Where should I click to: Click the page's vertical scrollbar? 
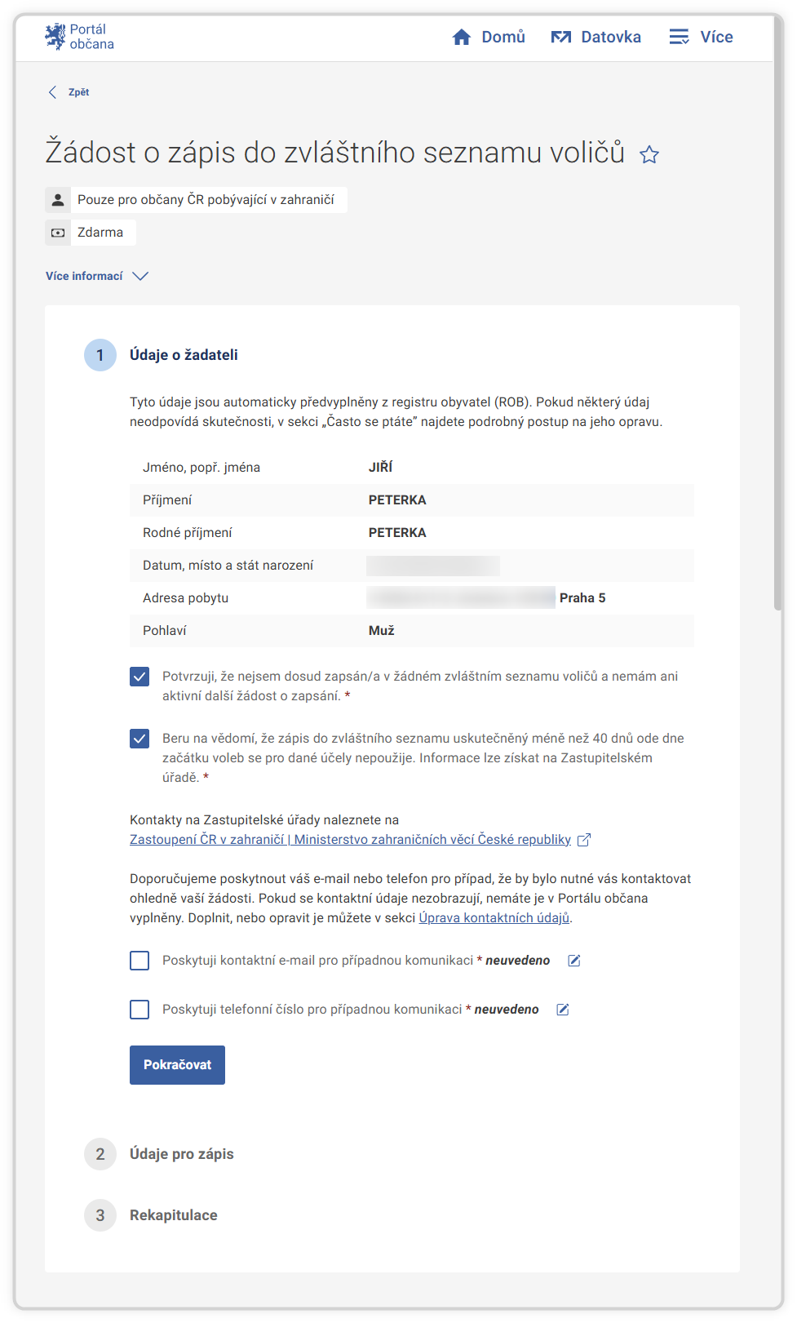click(778, 326)
